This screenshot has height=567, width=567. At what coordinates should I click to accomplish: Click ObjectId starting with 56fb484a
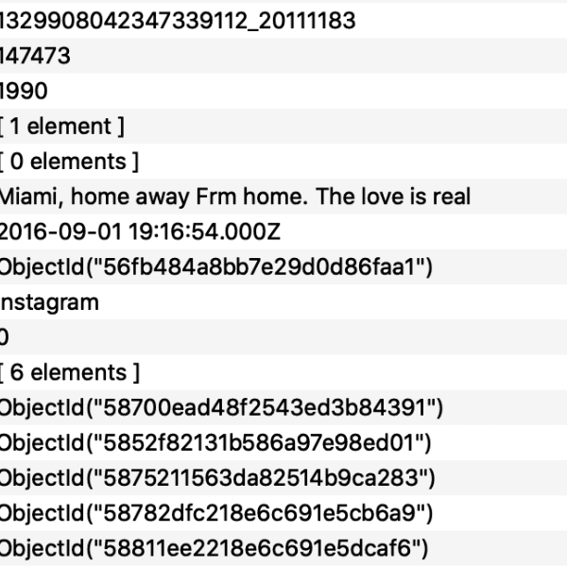click(x=215, y=267)
